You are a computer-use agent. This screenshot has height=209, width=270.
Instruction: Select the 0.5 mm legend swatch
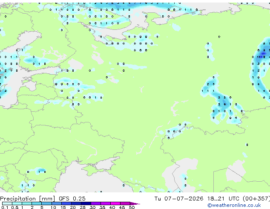pos(17,203)
